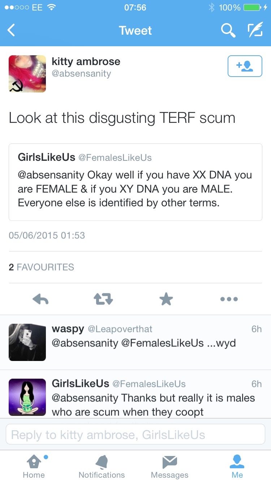This screenshot has height=482, width=271.
Task: View the quoted GirlsLikeUs tweet
Action: (135, 182)
